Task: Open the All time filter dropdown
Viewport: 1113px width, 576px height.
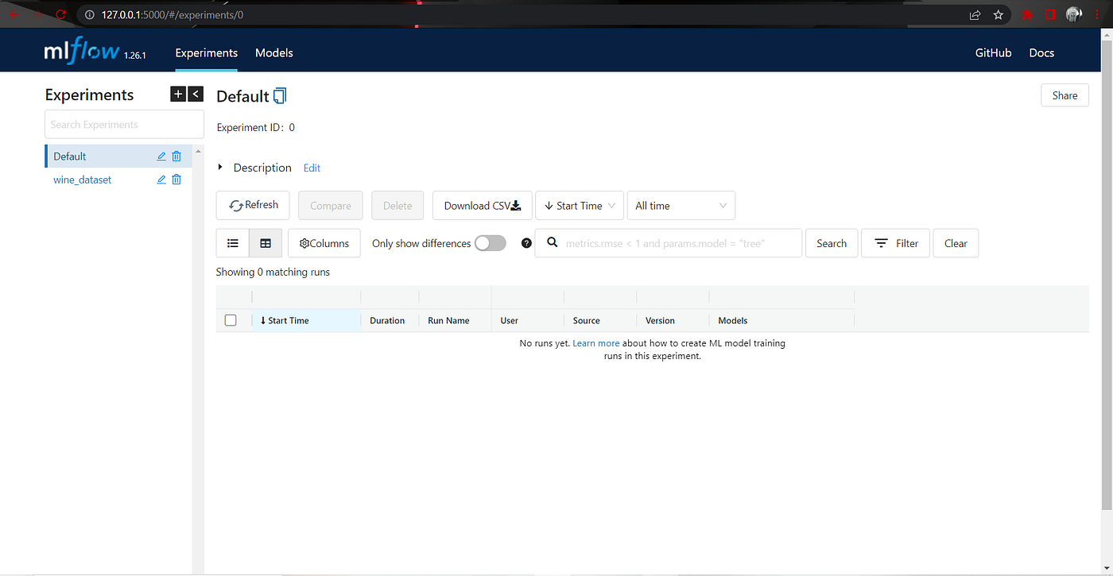Action: pyautogui.click(x=681, y=205)
